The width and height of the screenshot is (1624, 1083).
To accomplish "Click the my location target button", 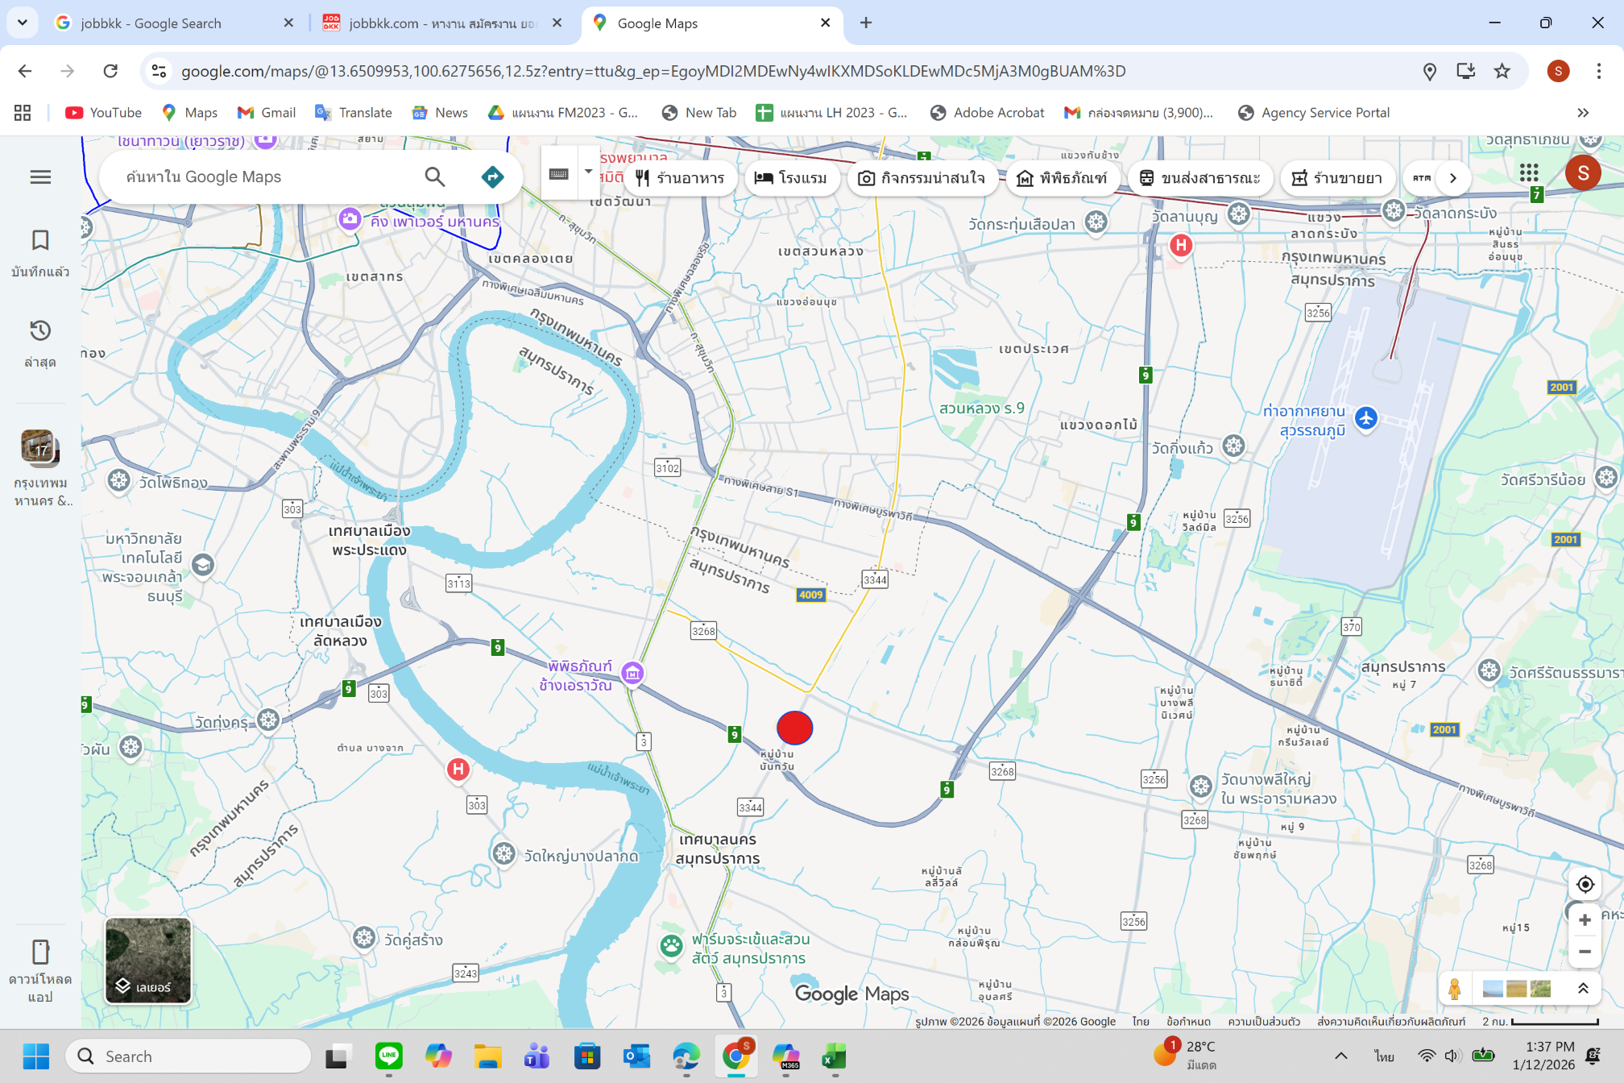I will click(1585, 884).
